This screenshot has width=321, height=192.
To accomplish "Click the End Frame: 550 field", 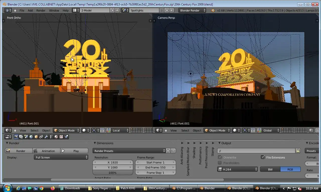I will (x=155, y=167).
